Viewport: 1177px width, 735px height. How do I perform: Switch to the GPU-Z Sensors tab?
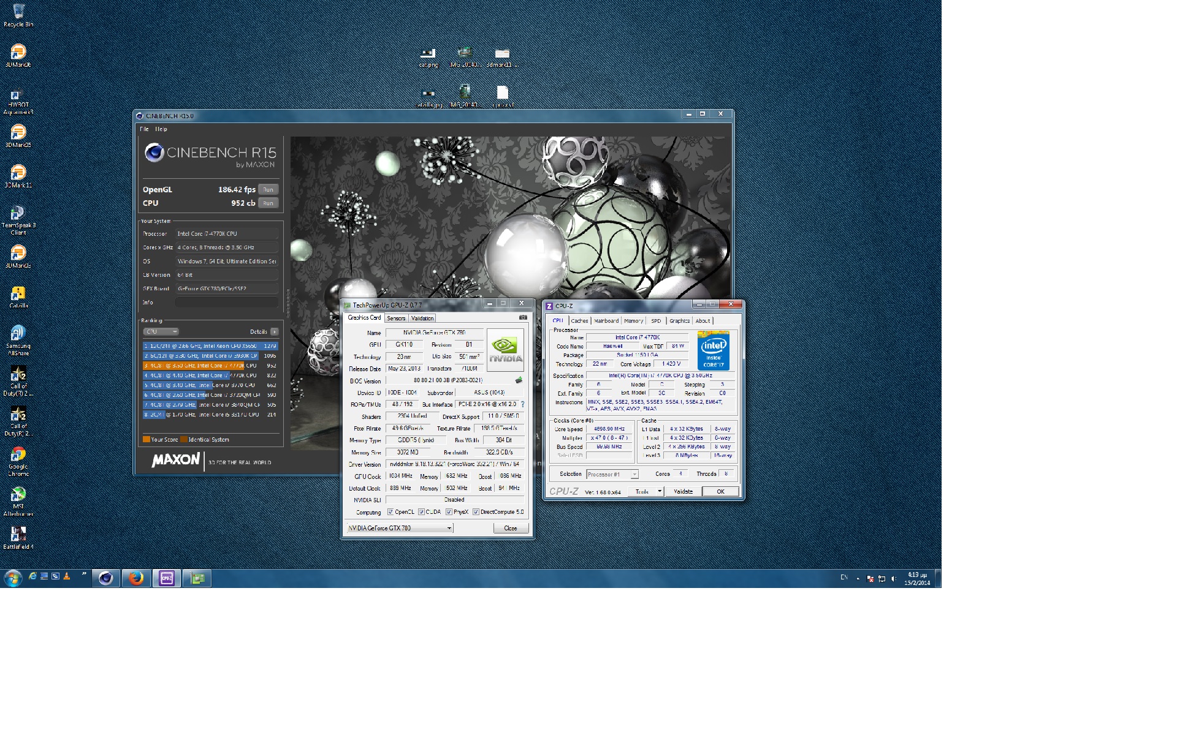click(x=396, y=318)
